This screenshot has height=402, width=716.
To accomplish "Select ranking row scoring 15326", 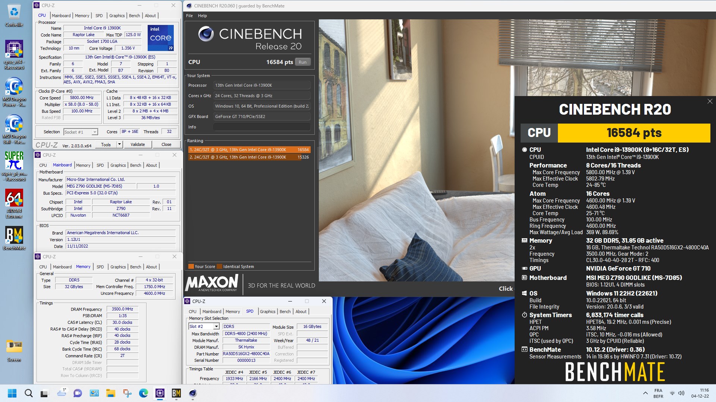I will click(249, 157).
